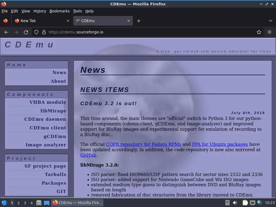Open the update notification tray icon
The image size is (276, 207).
259,202
